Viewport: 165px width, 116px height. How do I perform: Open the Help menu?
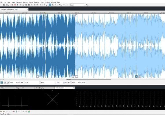(x=58, y=2)
